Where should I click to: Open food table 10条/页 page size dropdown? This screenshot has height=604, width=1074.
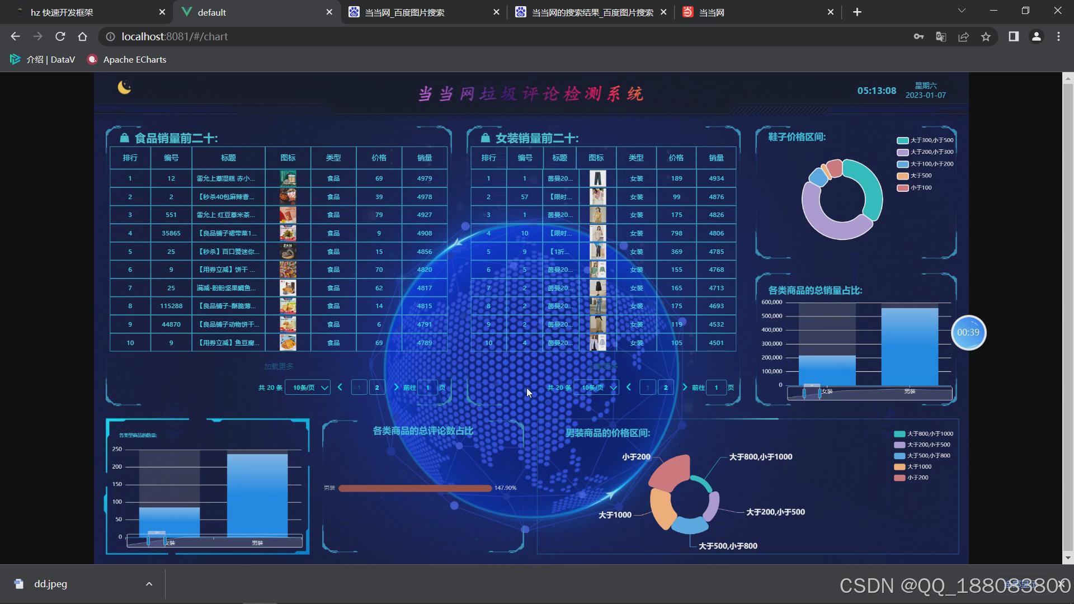[308, 388]
